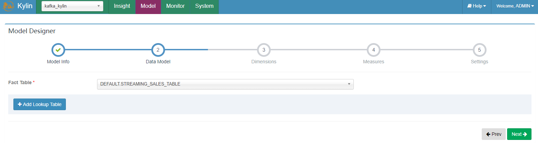This screenshot has width=538, height=143.
Task: Jump to step 4 circle
Action: 373,50
